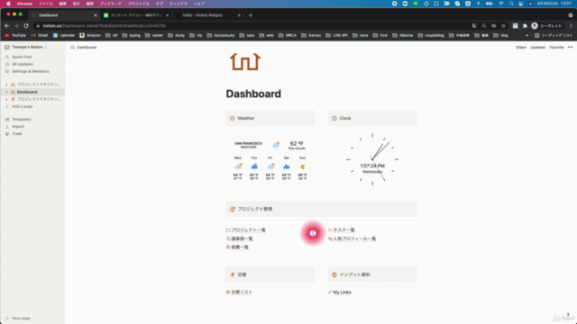
Task: Expand the second プロジェクトマネジメン sidebar page
Action: pos(6,99)
